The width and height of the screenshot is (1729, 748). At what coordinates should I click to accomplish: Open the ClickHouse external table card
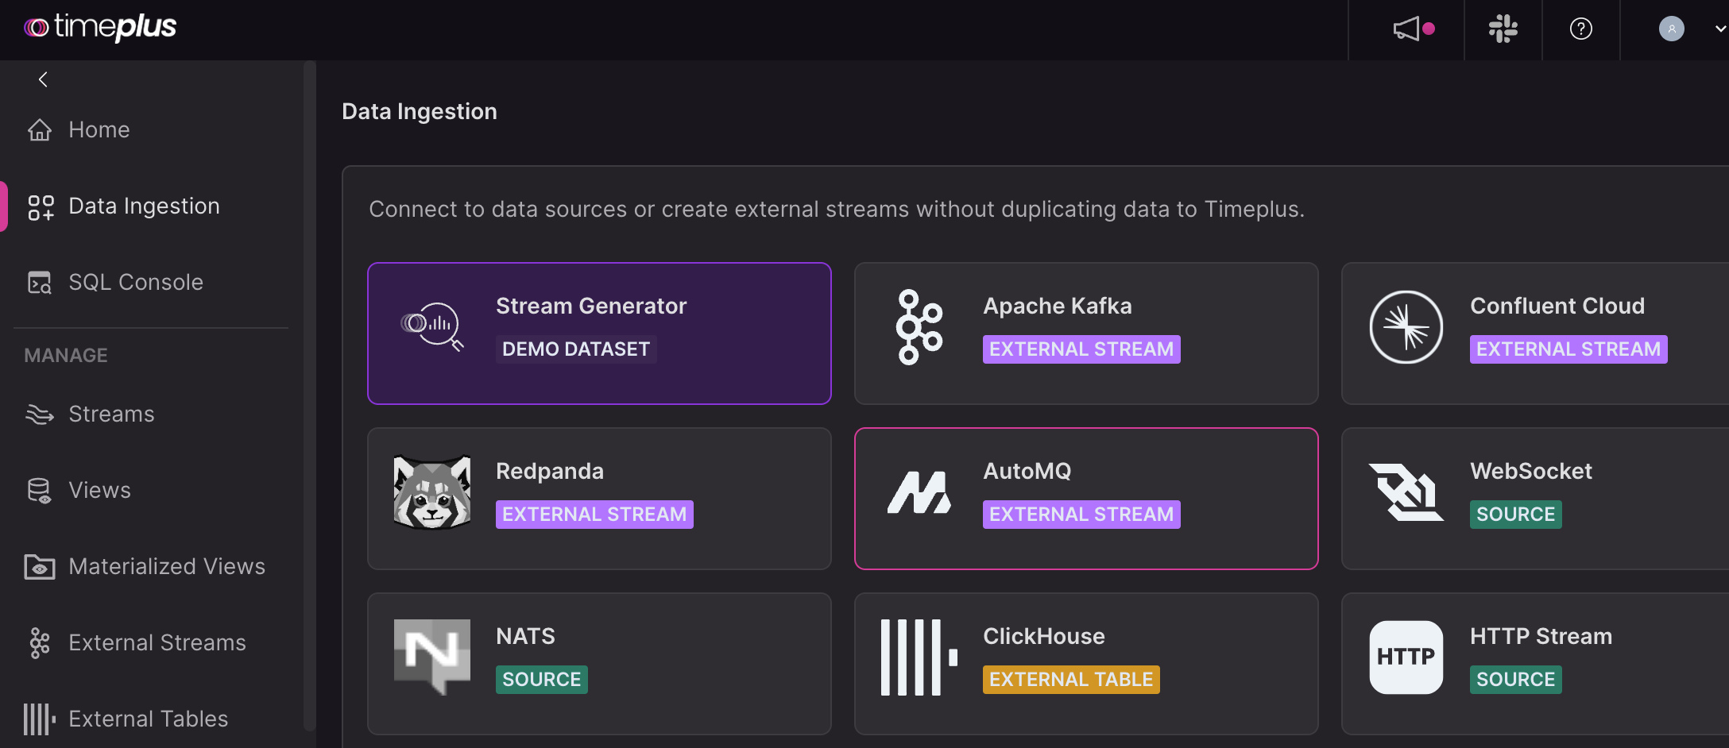[x=1086, y=663]
